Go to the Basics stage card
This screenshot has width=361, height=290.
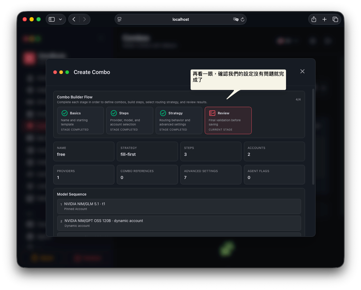[x=80, y=120]
